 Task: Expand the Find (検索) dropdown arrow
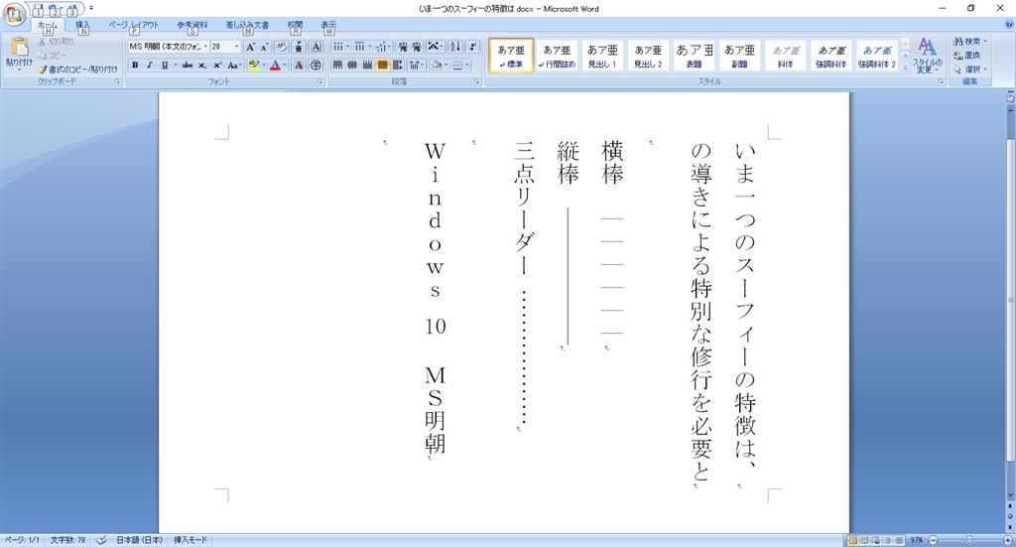point(985,41)
